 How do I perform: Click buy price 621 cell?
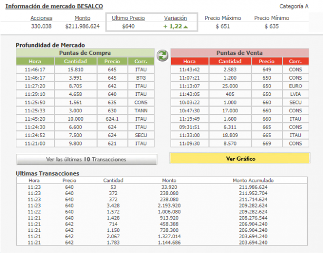click(x=112, y=143)
